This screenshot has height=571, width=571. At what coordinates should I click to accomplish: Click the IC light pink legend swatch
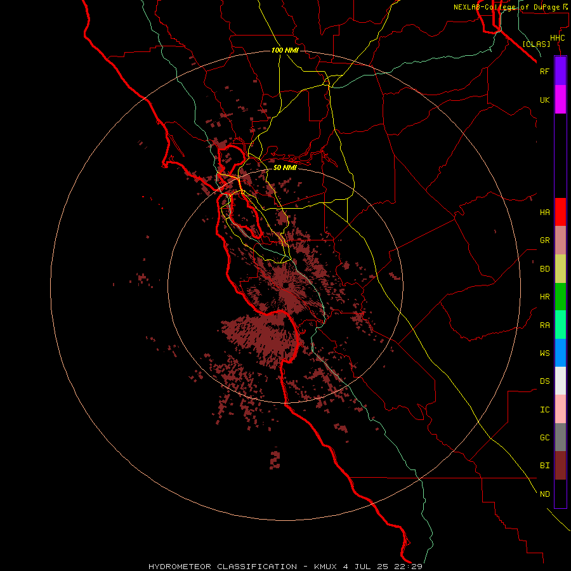coord(560,409)
